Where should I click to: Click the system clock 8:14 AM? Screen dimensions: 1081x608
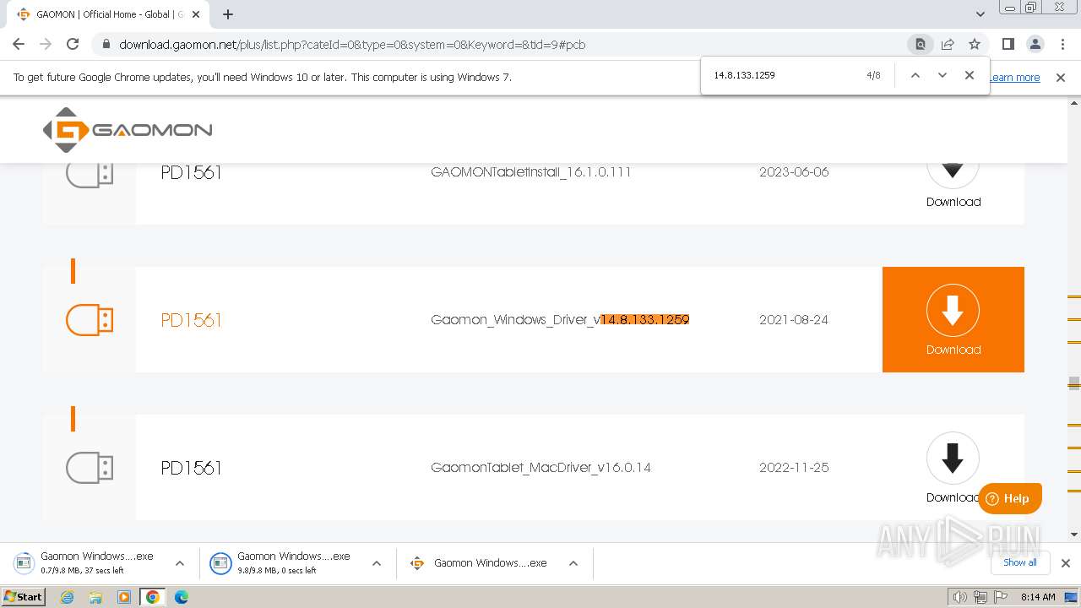1038,597
